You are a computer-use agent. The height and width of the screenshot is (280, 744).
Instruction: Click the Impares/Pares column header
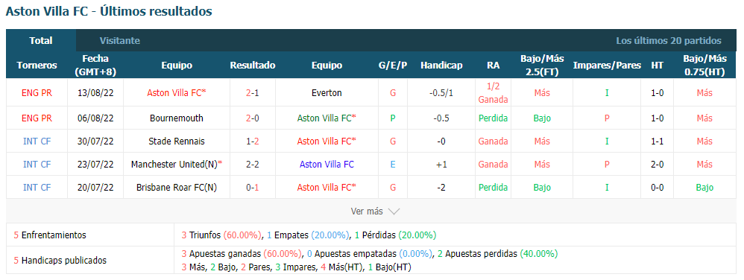pos(607,66)
